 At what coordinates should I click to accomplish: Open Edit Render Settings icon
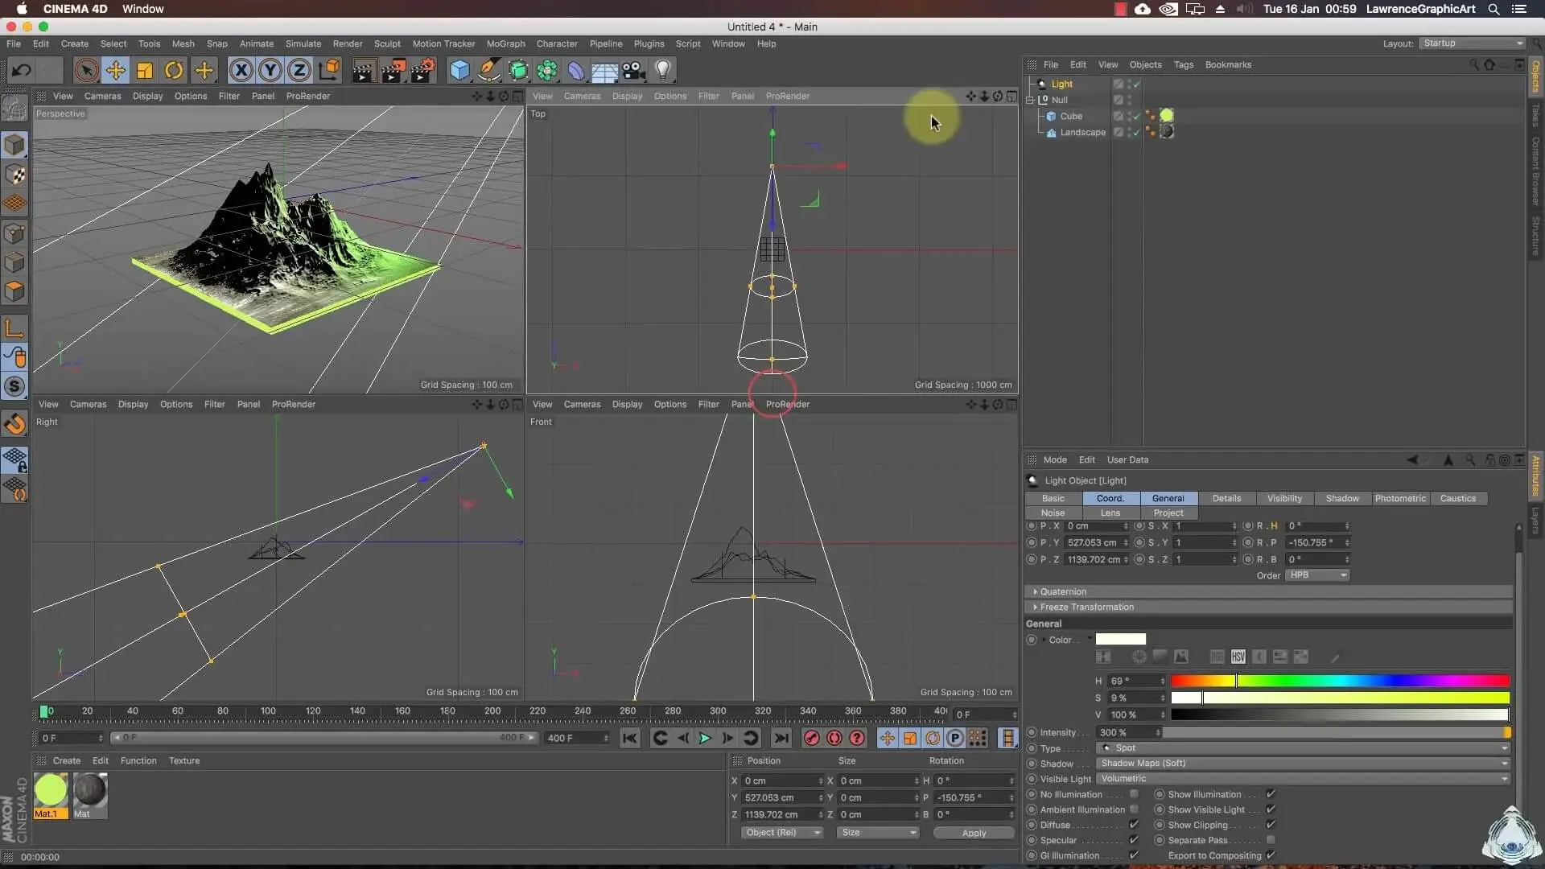423,70
